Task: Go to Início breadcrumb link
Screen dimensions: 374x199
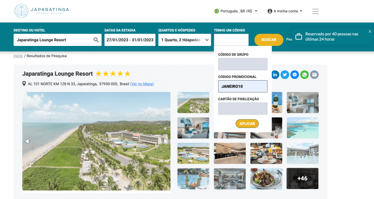Action: [18, 56]
